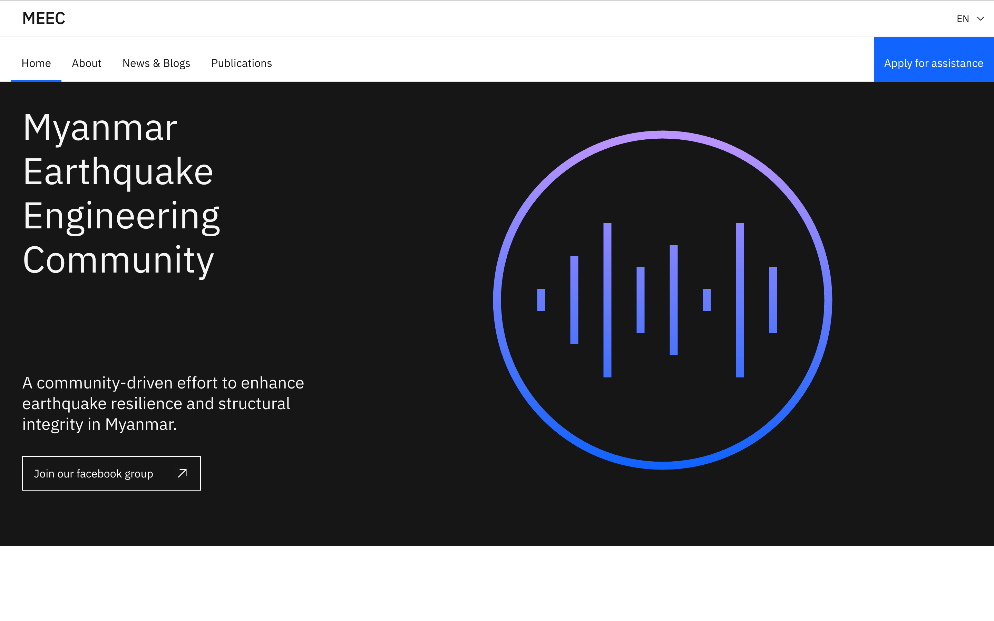Image resolution: width=994 pixels, height=621 pixels.
Task: Switch to the About page
Action: coord(86,63)
